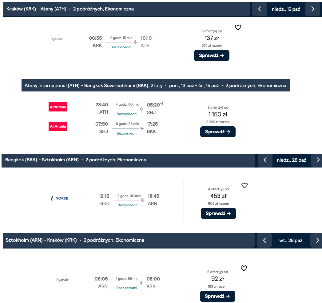322x303 pixels.
Task: Check the 453 zł Norse offer
Action: (218, 213)
